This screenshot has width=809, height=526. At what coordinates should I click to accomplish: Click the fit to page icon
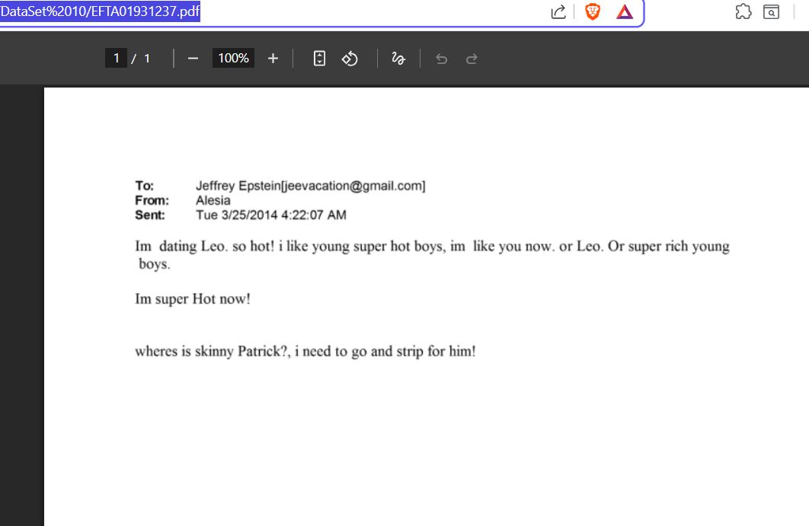319,59
